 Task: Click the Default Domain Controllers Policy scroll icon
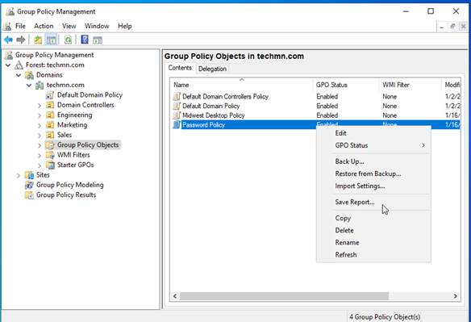point(177,97)
